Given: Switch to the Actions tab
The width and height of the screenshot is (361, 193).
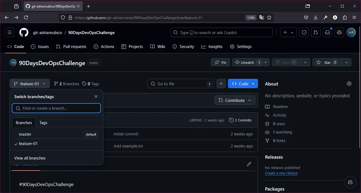Looking at the screenshot, I should click(104, 47).
